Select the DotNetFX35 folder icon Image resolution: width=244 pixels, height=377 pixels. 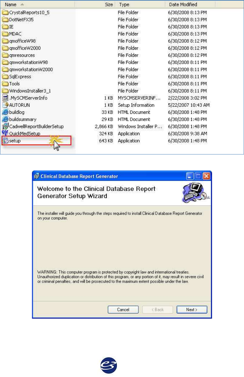(x=5, y=20)
